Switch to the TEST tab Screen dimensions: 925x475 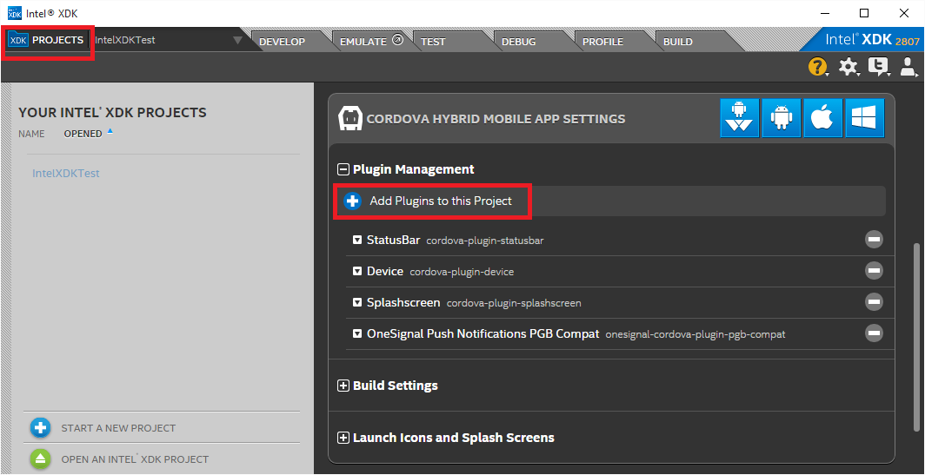click(x=433, y=42)
